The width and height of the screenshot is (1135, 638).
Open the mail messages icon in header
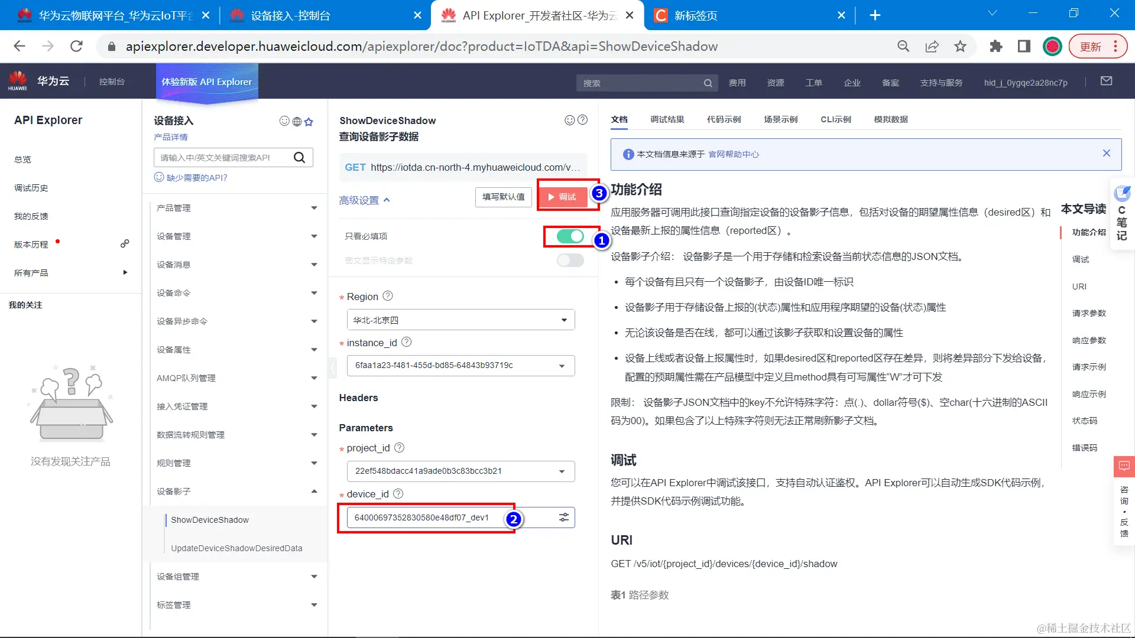pyautogui.click(x=1107, y=81)
